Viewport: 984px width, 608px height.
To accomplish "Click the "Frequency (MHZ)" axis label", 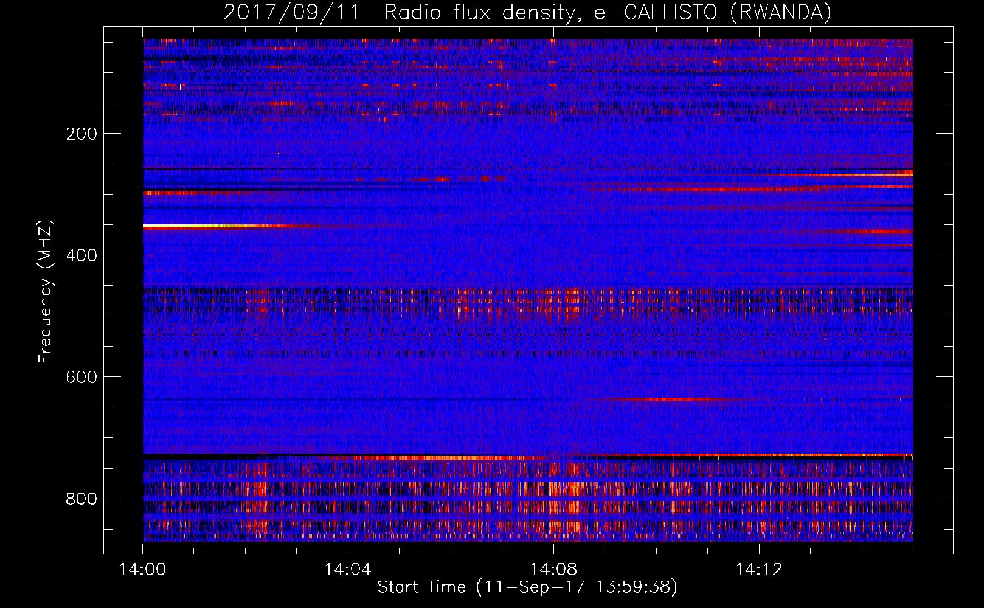I will (46, 292).
